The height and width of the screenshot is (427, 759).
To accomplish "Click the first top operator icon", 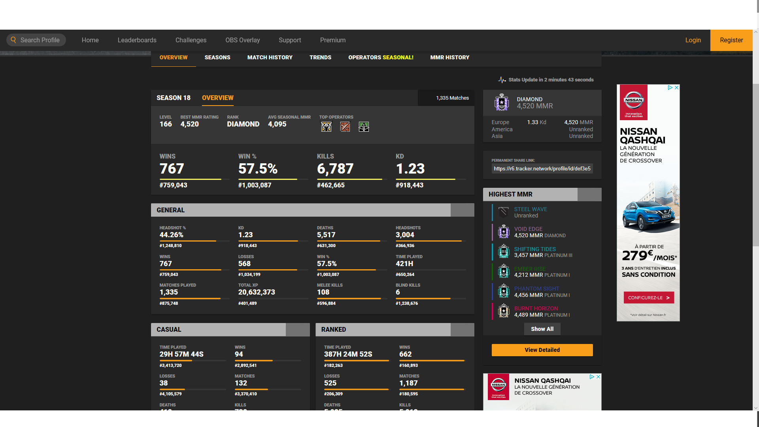I will 326,127.
